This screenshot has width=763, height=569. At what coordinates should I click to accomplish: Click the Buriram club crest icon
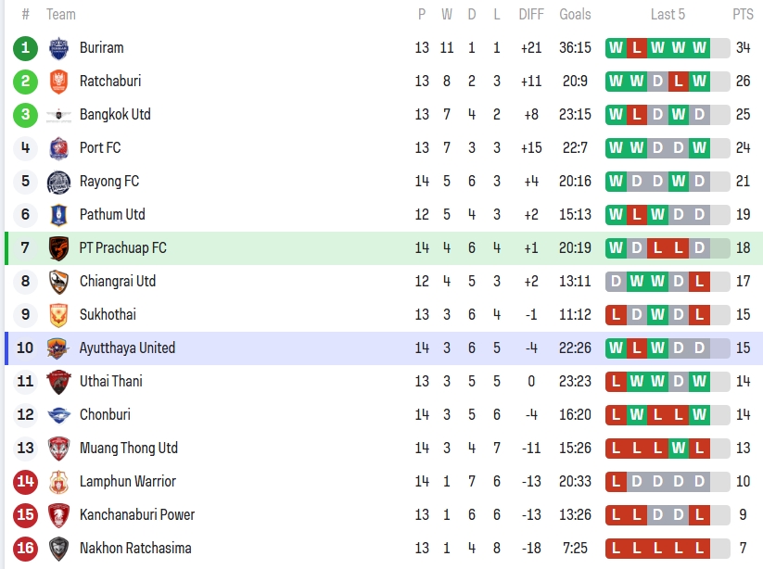click(x=58, y=48)
